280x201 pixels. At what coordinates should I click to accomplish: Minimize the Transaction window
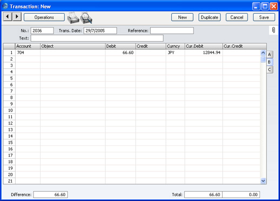(256, 6)
